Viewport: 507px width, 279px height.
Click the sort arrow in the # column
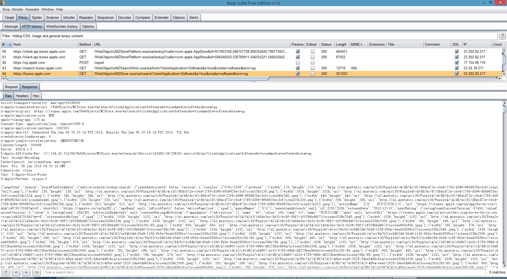(10, 45)
